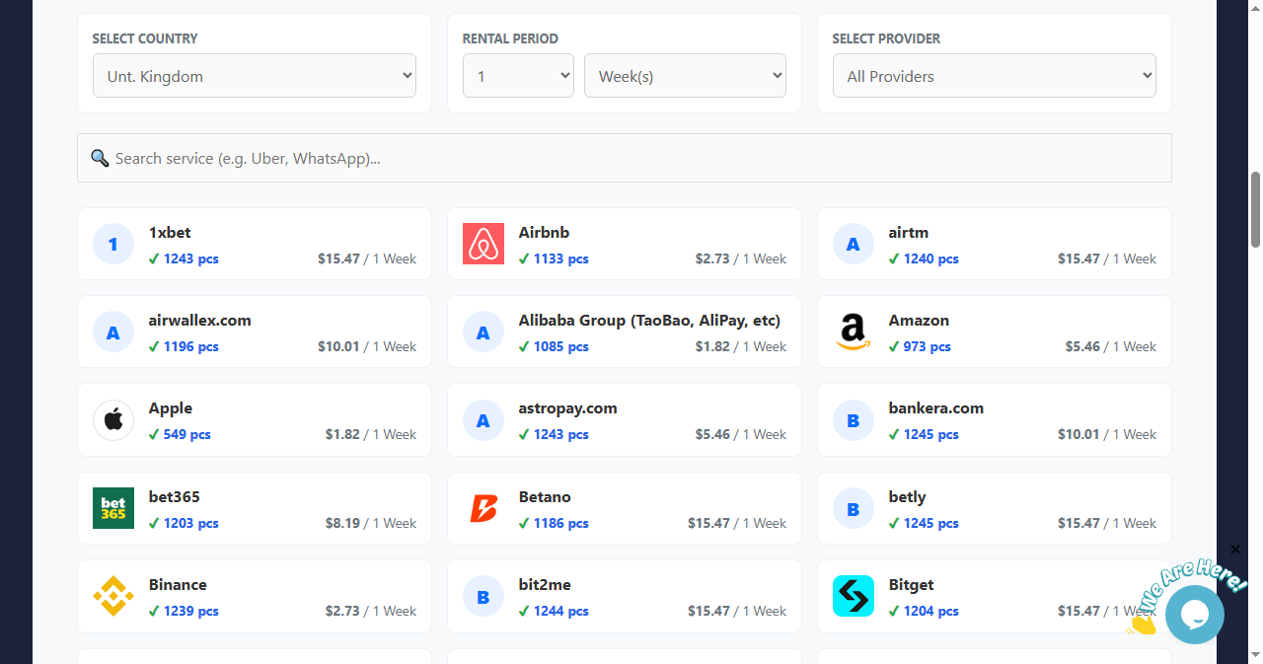Click the $8.19 price for bet365

(342, 524)
